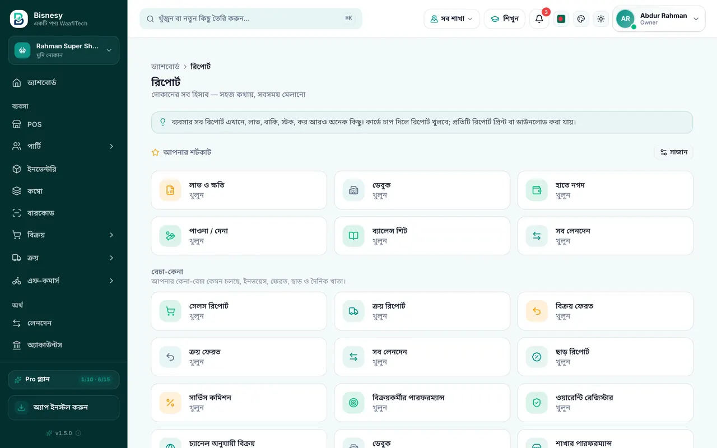Switch language using the flag icon

(561, 19)
